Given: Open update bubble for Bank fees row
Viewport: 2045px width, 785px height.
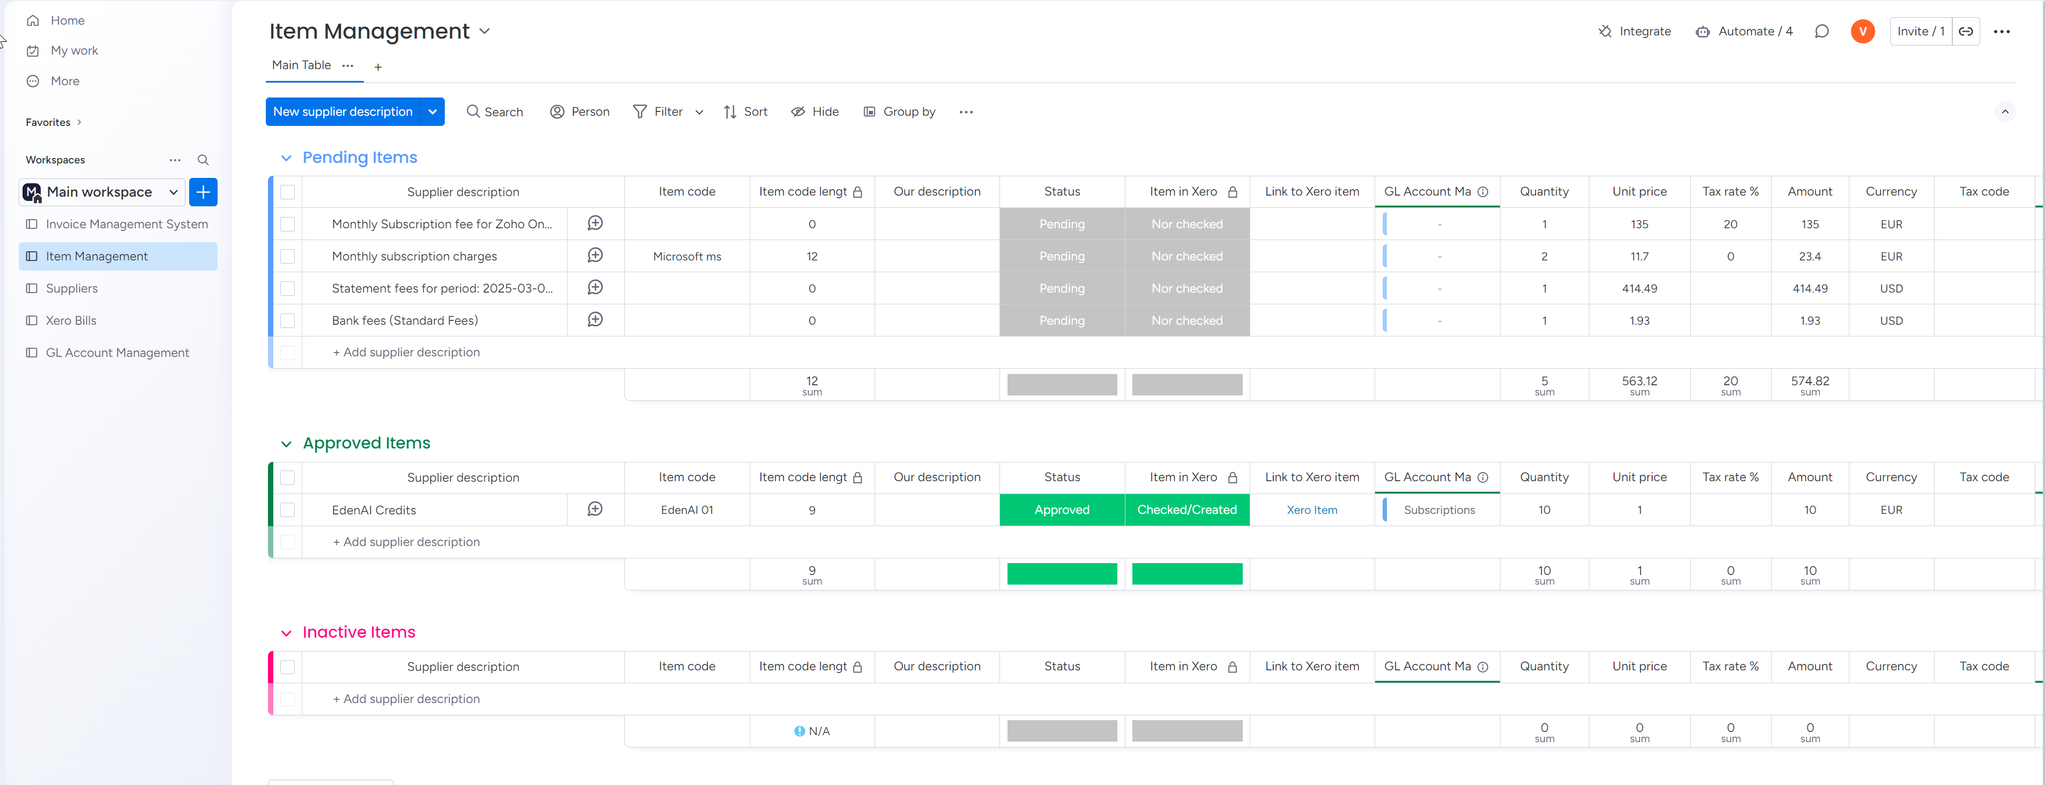Looking at the screenshot, I should 595,320.
